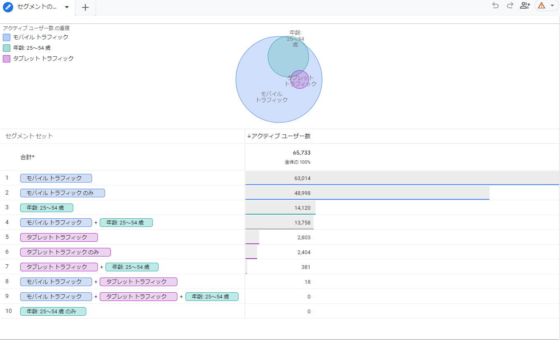
Task: Click the value 18 in row 8
Action: (308, 282)
